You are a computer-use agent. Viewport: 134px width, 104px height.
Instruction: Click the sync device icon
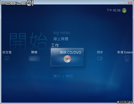(x=100, y=59)
